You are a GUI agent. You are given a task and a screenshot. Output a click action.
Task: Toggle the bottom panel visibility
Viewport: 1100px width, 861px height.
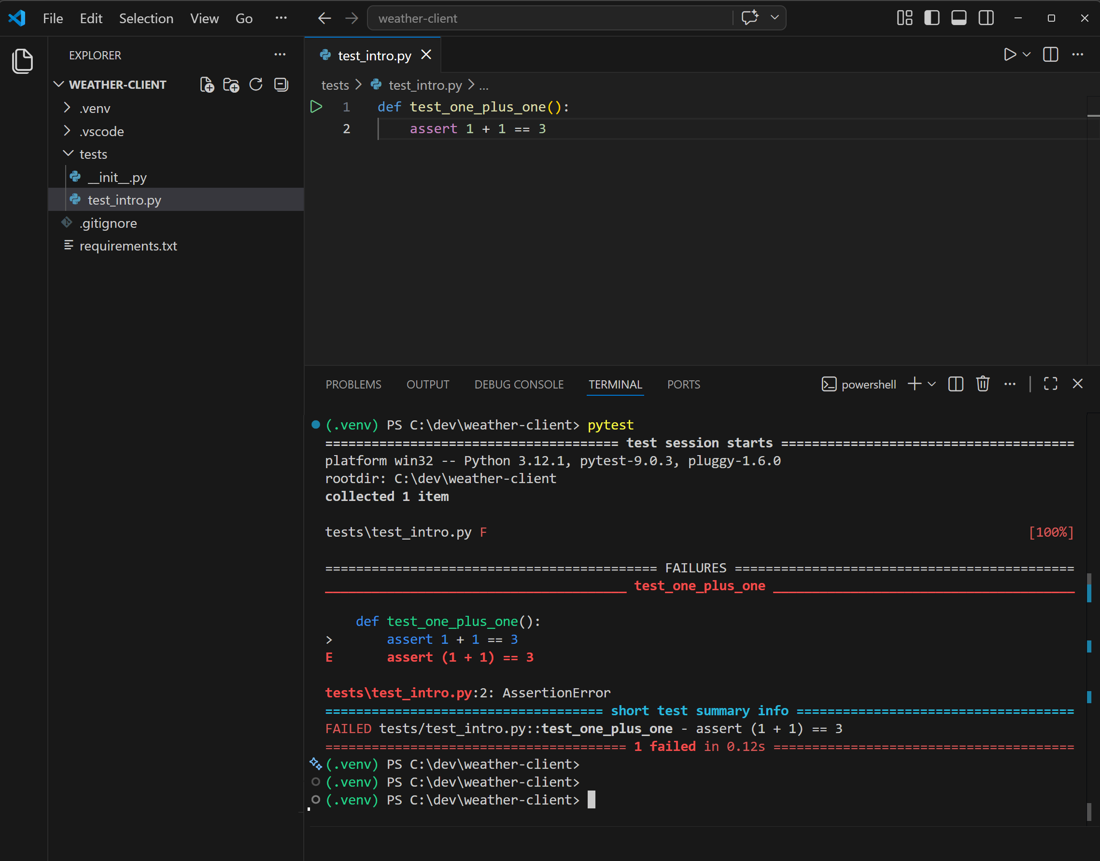coord(959,18)
